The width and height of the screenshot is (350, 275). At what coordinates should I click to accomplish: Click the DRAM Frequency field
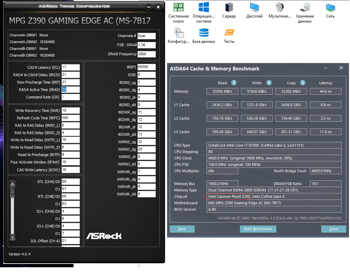pyautogui.click(x=146, y=54)
